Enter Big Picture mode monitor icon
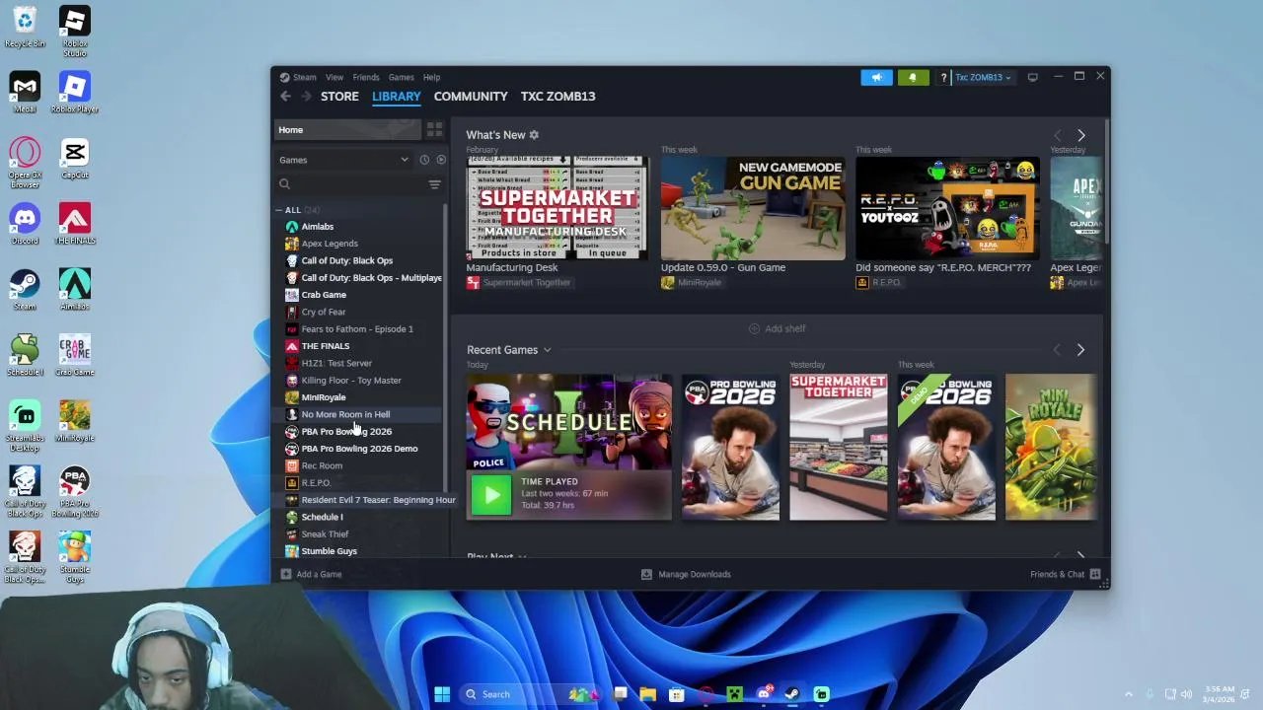Screen dimensions: 1263x710 tap(1032, 77)
